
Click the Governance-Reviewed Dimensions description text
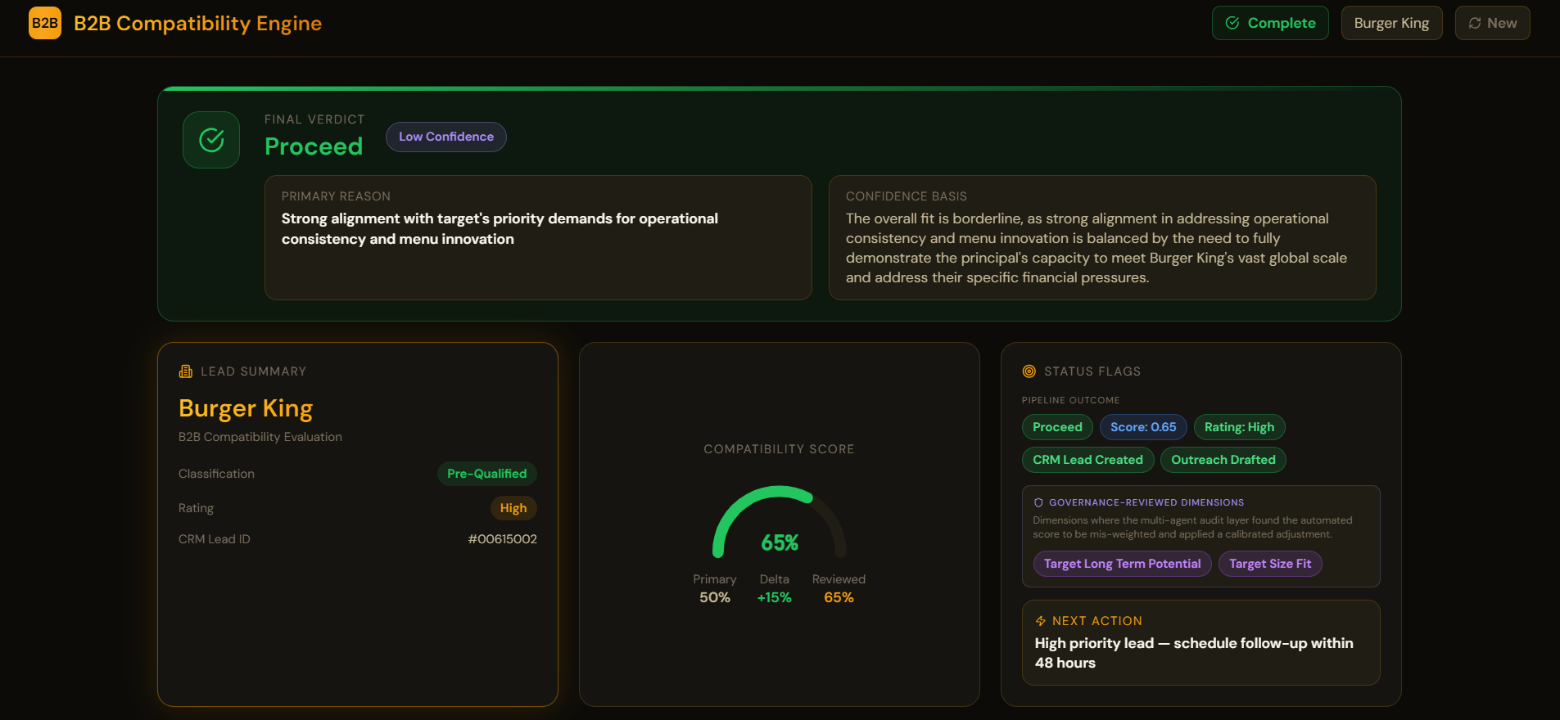pos(1192,527)
